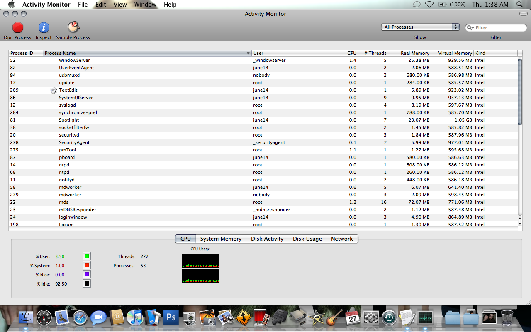The image size is (531, 332).
Task: Switch to the Disk Usage tab
Action: [307, 239]
